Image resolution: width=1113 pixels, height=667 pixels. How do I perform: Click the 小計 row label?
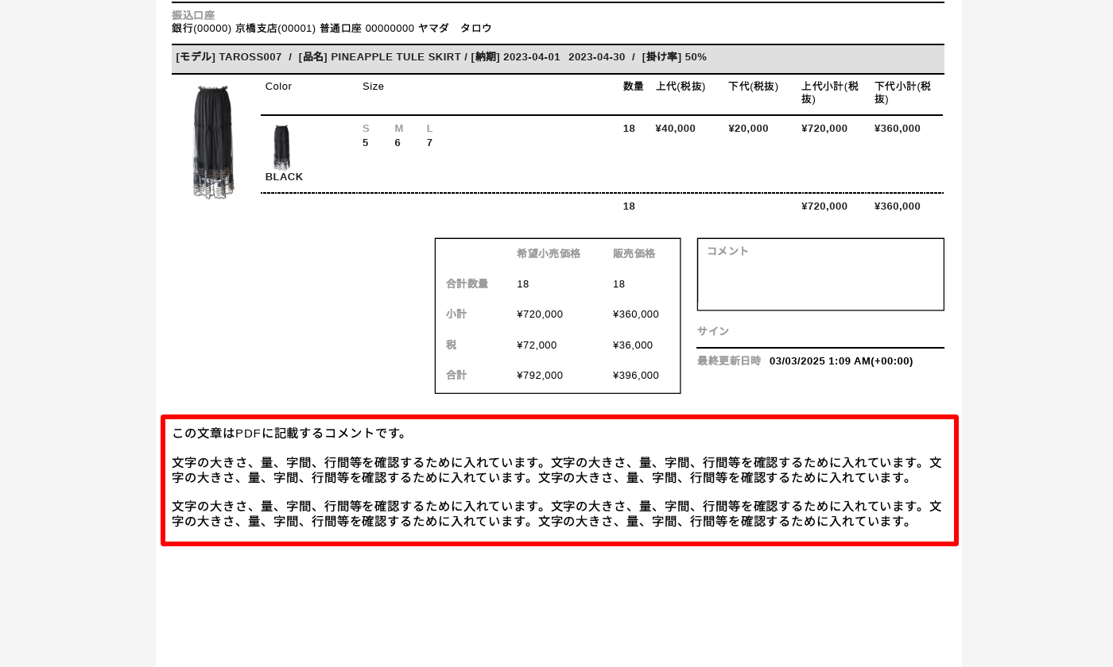point(456,314)
